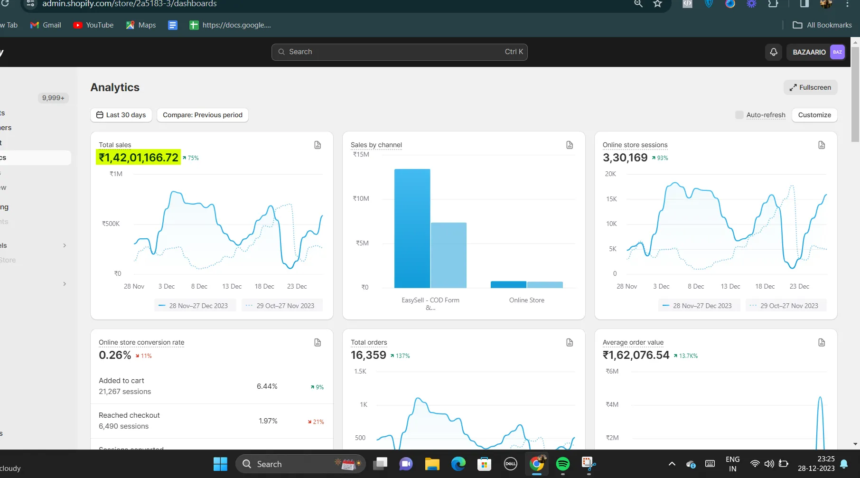Enable the Auto-refresh checkbox
860x478 pixels.
click(739, 115)
